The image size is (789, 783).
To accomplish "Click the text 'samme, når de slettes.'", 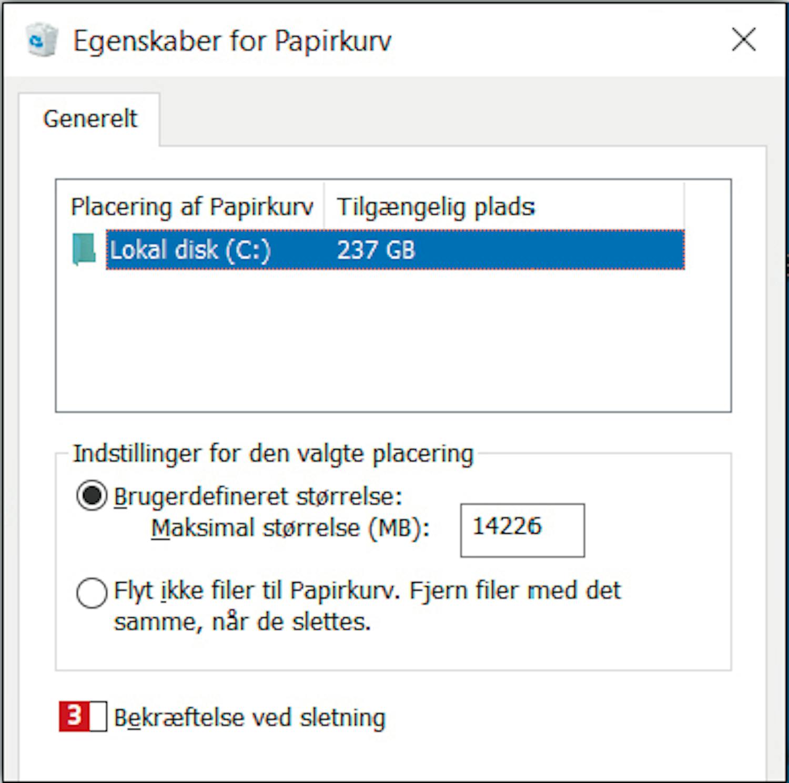I will click(x=242, y=622).
